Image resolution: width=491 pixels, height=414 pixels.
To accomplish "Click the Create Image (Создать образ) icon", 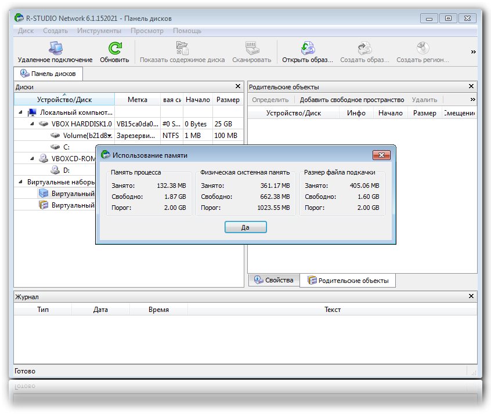I will tap(364, 49).
